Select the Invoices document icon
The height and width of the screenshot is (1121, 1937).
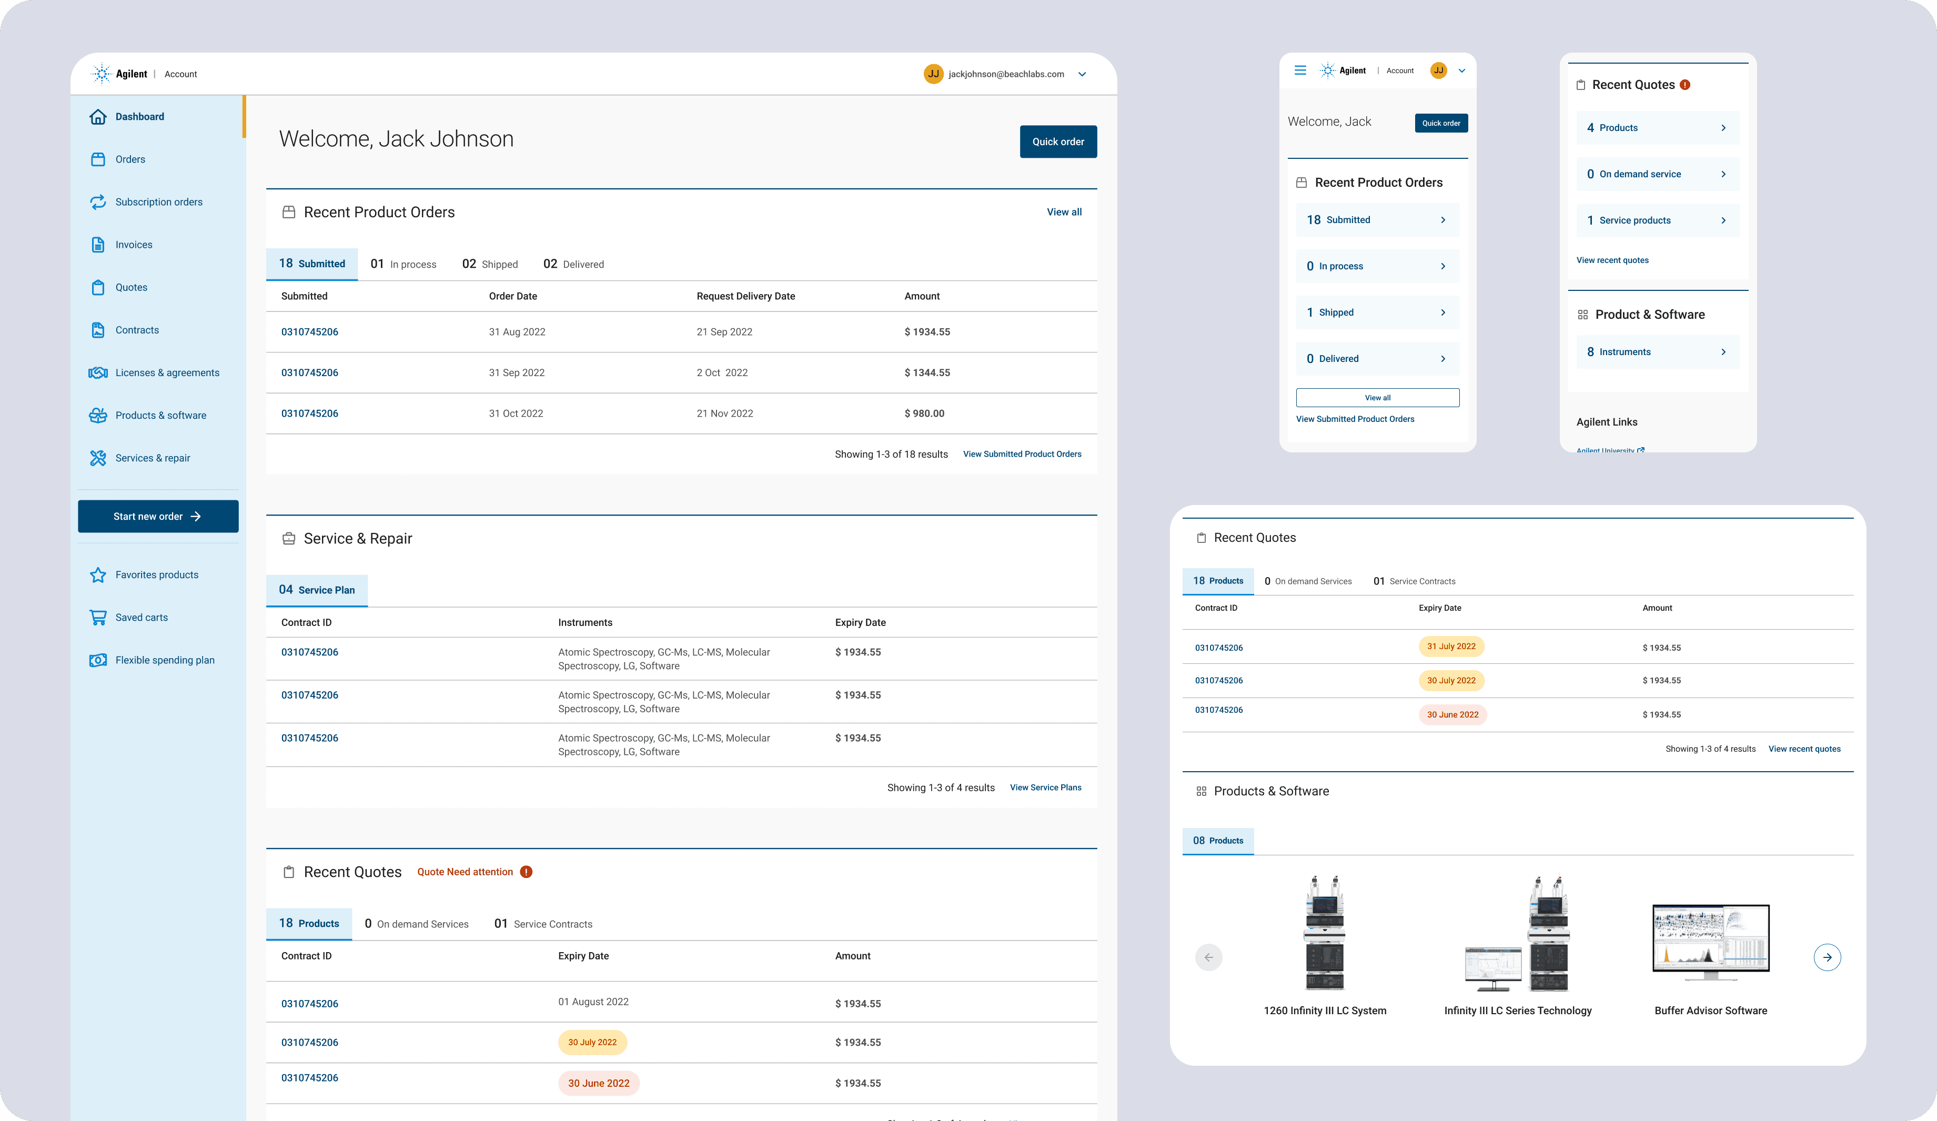coord(98,245)
